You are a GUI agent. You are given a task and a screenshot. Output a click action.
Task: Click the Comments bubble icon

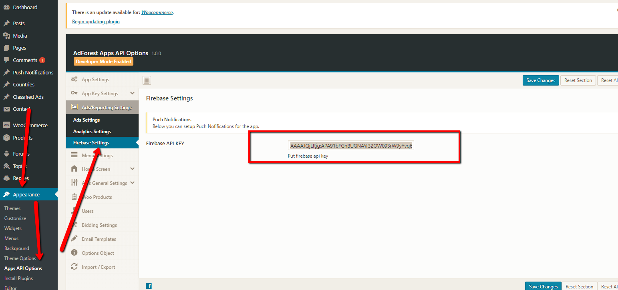(6, 60)
